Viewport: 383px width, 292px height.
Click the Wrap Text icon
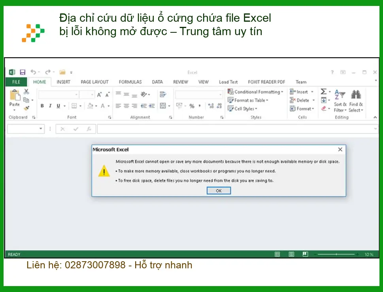point(163,94)
